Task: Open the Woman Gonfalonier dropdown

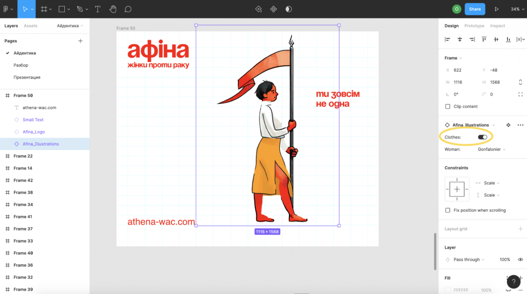Action: click(491, 149)
